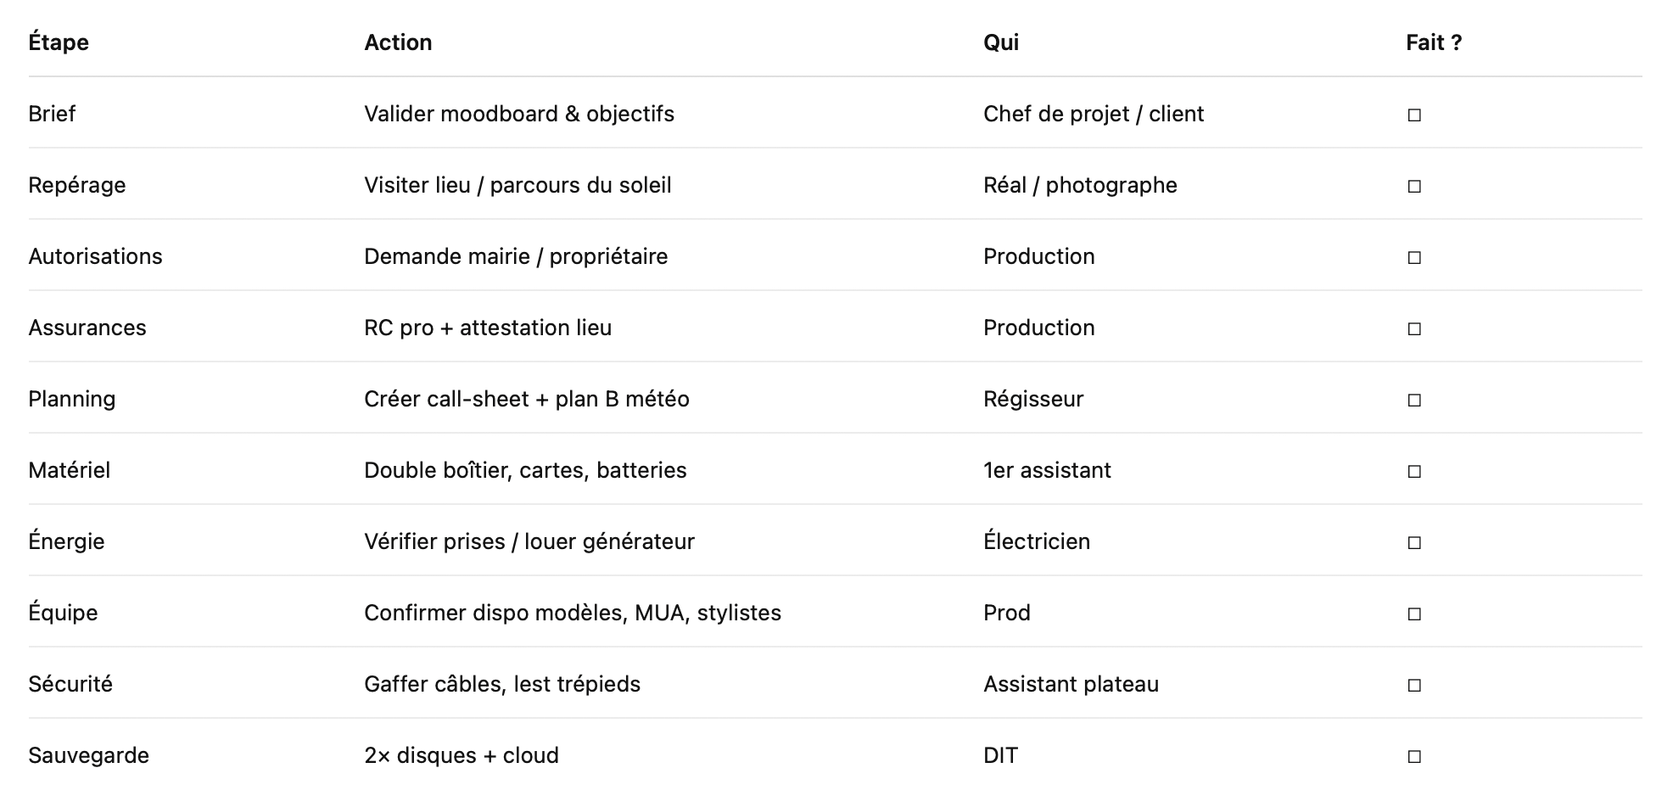Click the 'Régisseur' cell

1033,399
